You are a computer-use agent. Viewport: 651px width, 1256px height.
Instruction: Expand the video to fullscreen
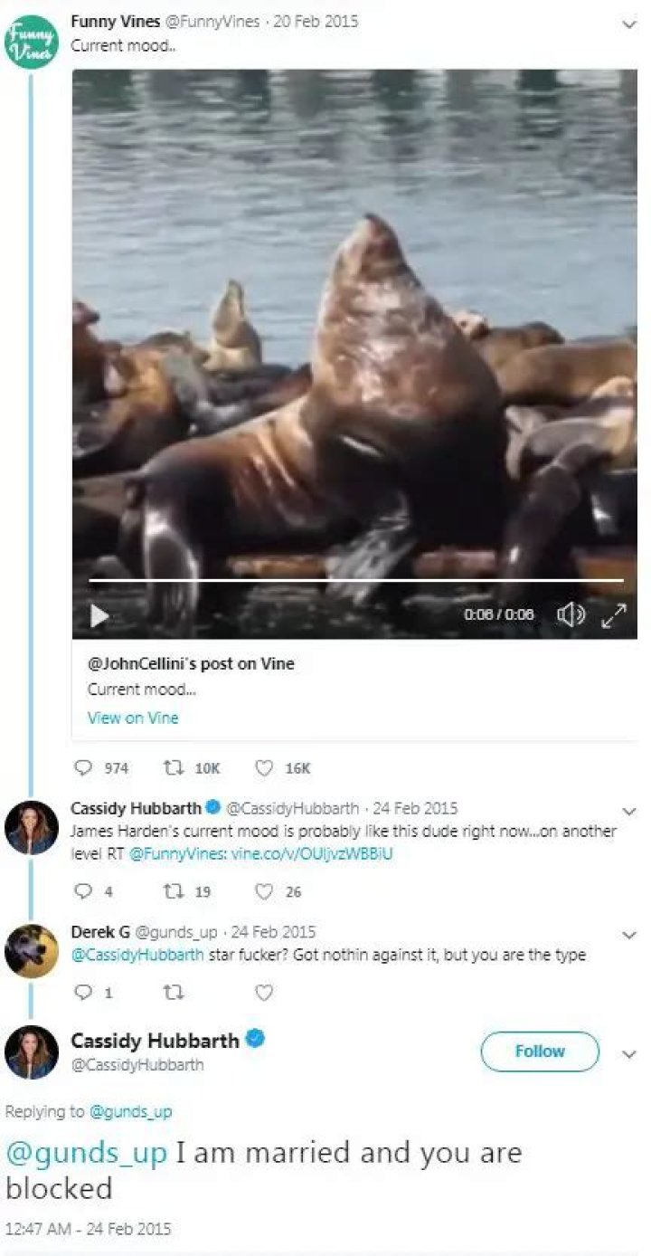(614, 615)
